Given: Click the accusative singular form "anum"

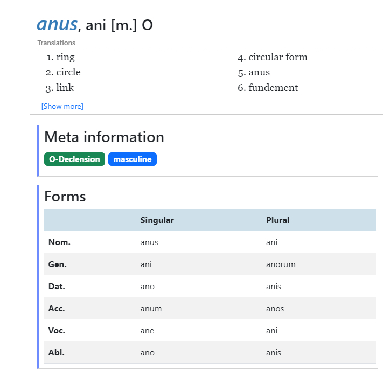Looking at the screenshot, I should pyautogui.click(x=151, y=309).
